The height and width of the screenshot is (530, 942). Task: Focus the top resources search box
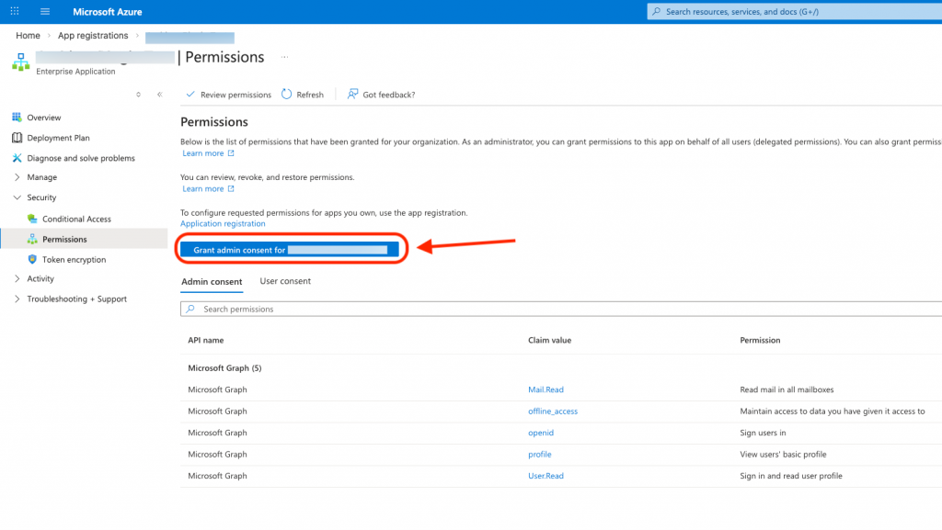(794, 11)
